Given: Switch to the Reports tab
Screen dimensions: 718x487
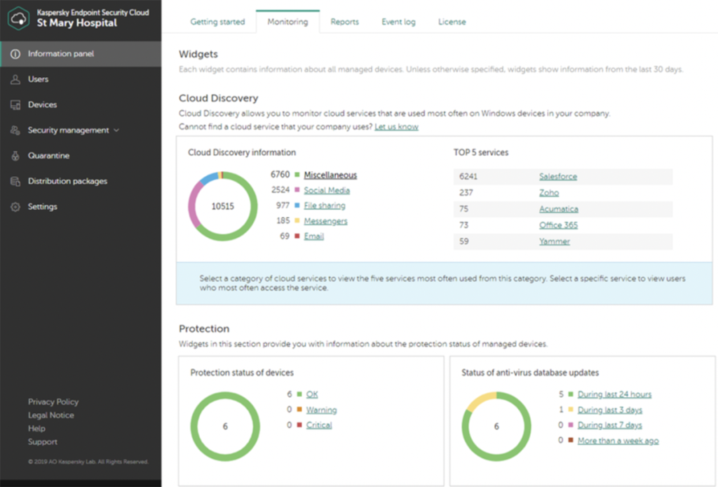Looking at the screenshot, I should [x=345, y=22].
